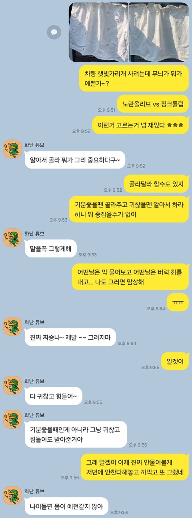
Task: Tap the '말을꼭 그렇게해' white bubble
Action: click(50, 249)
